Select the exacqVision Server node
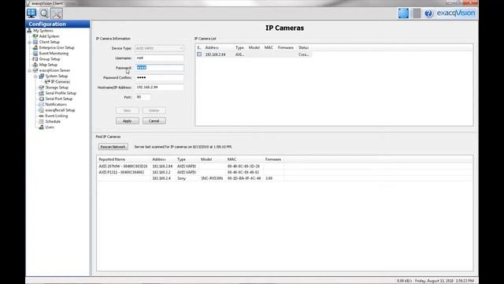 [54, 70]
